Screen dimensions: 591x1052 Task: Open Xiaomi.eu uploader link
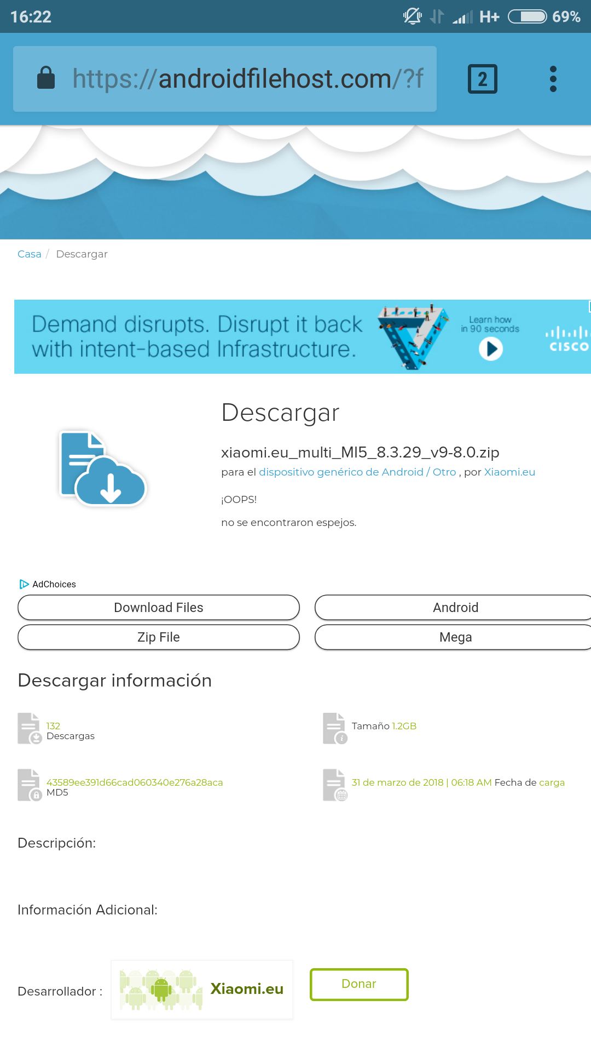coord(509,472)
